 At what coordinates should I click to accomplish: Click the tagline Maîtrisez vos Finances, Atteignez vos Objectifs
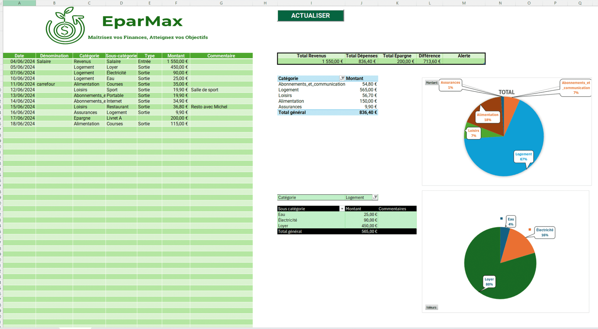[148, 37]
